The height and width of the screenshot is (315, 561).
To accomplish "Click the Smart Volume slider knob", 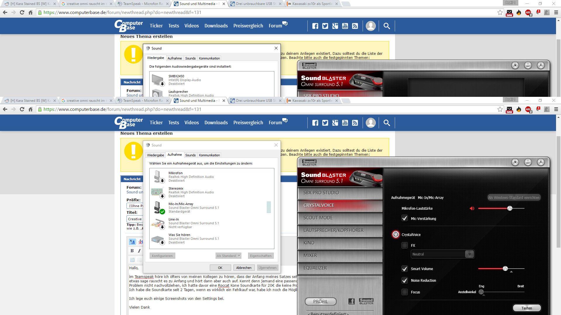I will 505,269.
